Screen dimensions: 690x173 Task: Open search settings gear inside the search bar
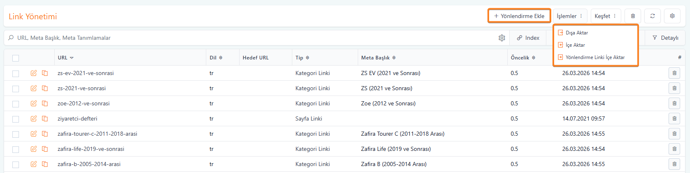pos(501,38)
